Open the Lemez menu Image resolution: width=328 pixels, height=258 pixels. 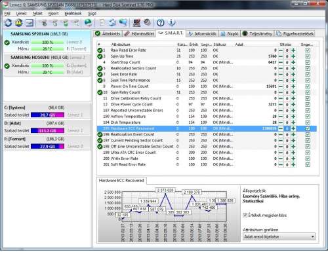click(22, 14)
